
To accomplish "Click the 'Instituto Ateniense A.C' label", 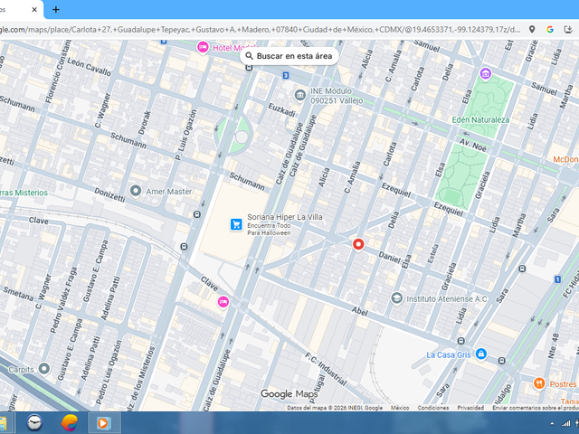I will [x=447, y=299].
